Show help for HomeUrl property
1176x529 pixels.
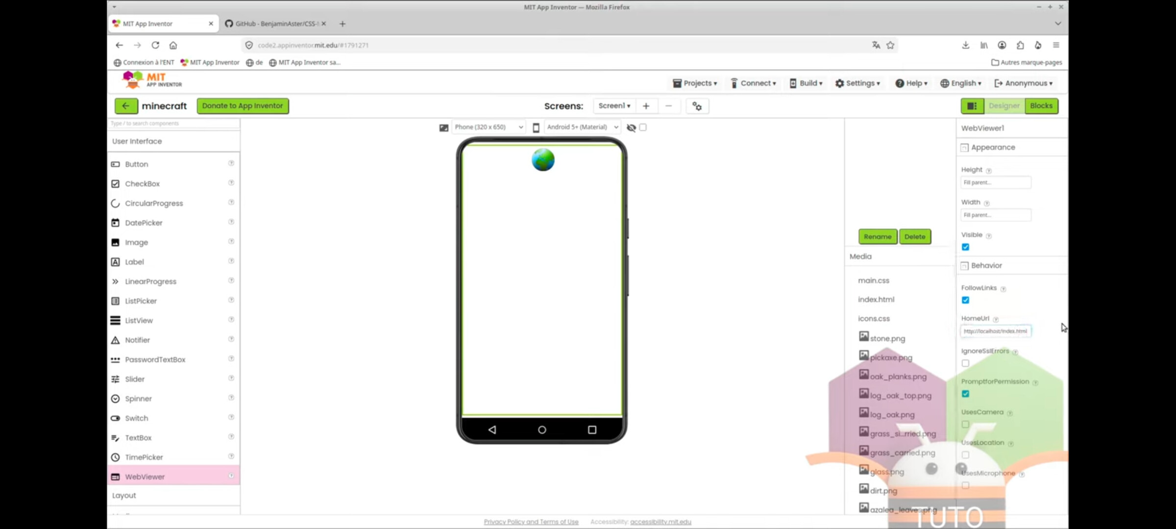pos(996,319)
